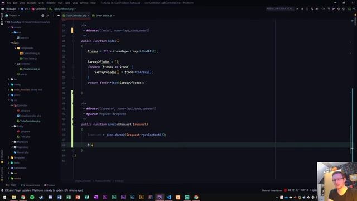Open Word from the taskbar
Viewport: 357px width, 201px height.
click(60, 197)
